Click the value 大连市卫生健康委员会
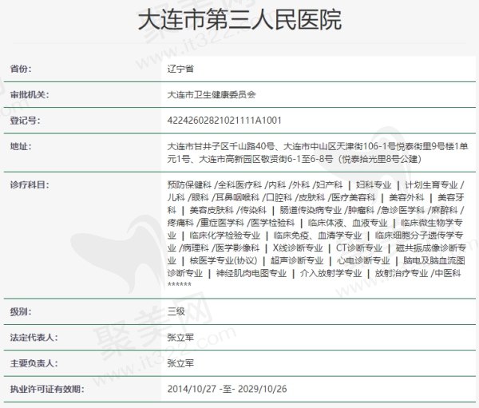The image size is (479, 408). point(212,95)
